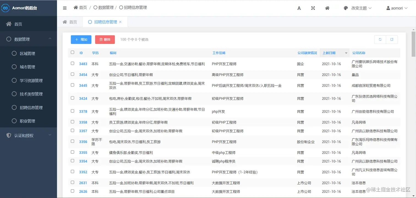Sort by the 工作范畴 column header

tap(219, 53)
